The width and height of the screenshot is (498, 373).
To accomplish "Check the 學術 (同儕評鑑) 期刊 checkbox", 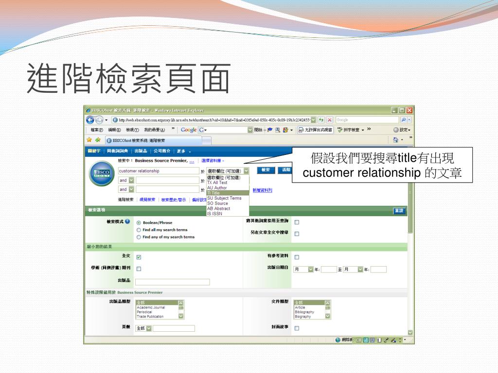I will 139,269.
